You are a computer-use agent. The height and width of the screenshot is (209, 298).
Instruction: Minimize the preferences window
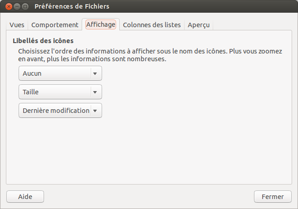(16, 7)
